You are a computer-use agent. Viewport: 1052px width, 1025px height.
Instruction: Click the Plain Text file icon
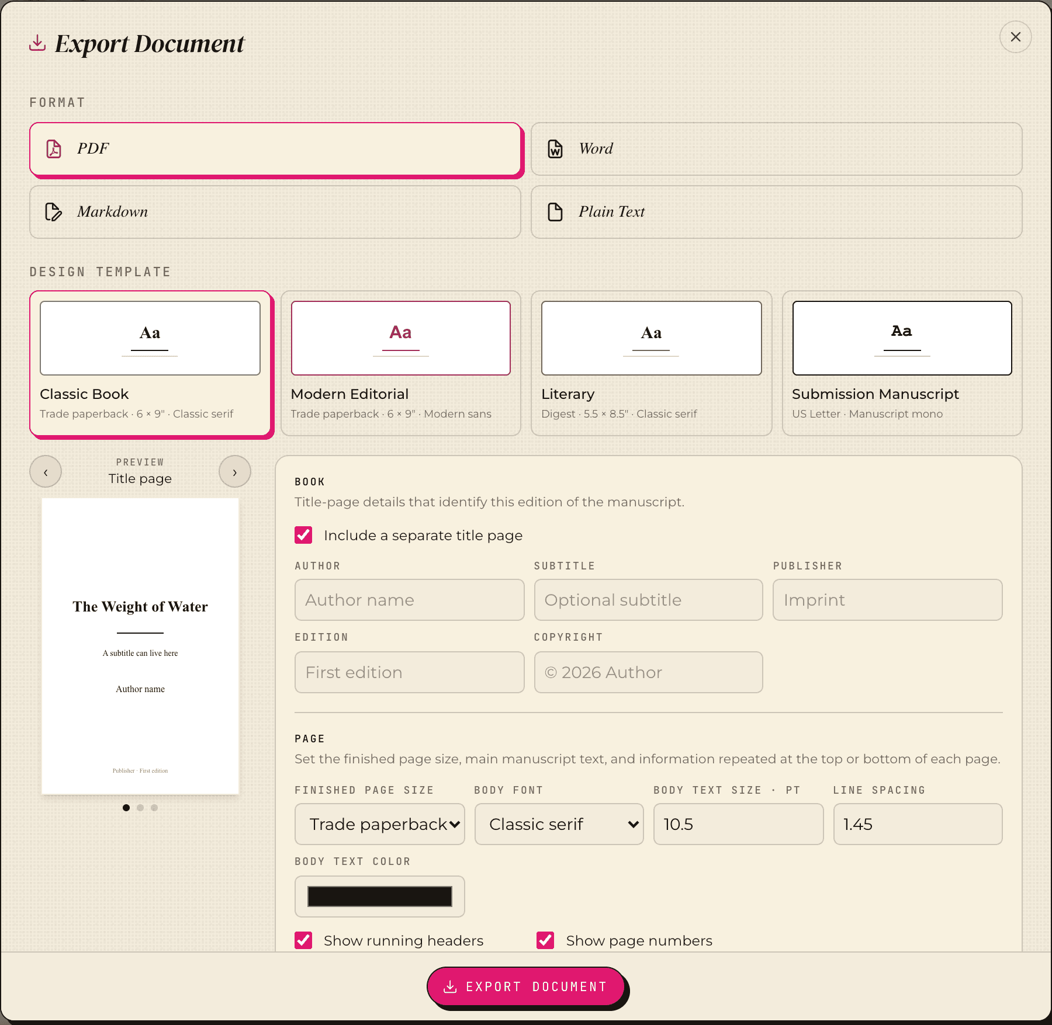tap(555, 212)
